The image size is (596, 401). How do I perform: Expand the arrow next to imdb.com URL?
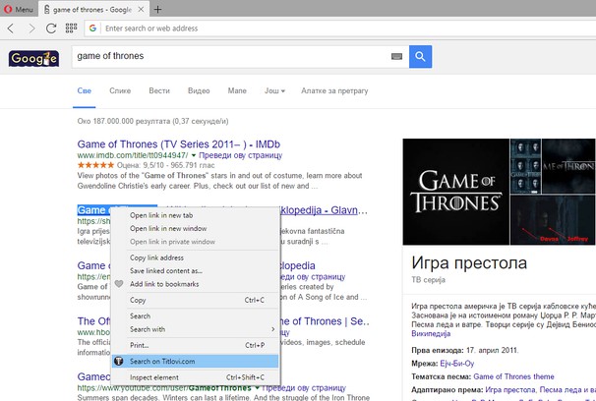(x=194, y=155)
